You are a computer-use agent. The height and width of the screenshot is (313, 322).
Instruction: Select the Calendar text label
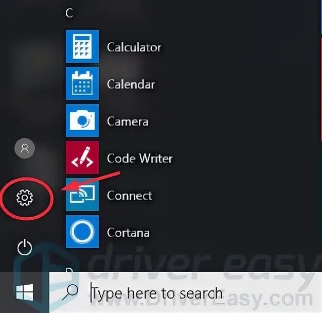(x=131, y=84)
